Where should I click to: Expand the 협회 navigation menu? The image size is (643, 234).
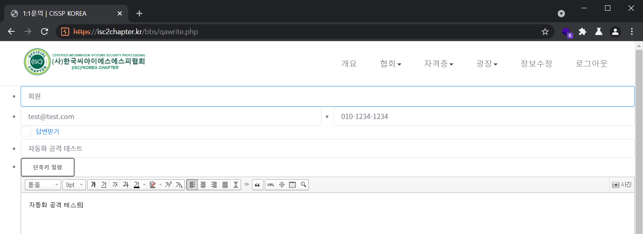(390, 64)
